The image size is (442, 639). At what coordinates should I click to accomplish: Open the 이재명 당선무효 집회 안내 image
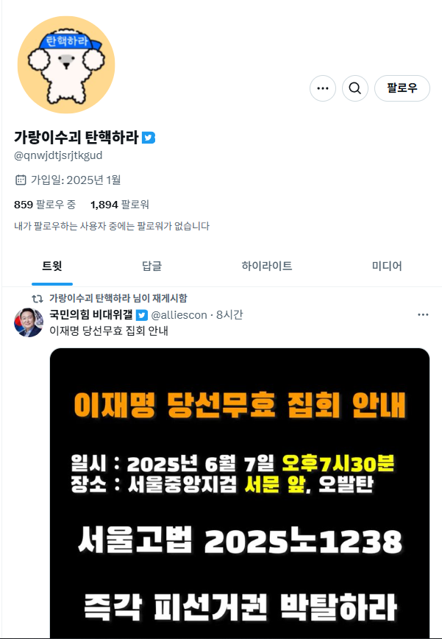[x=240, y=493]
